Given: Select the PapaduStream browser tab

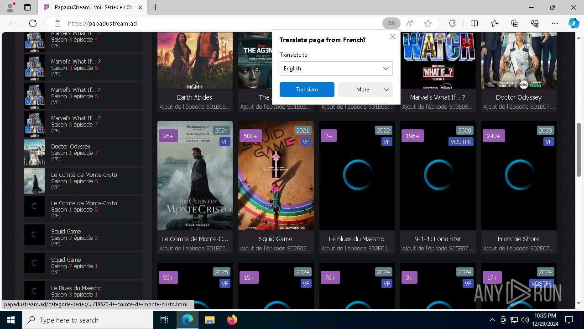Looking at the screenshot, I should (x=93, y=7).
